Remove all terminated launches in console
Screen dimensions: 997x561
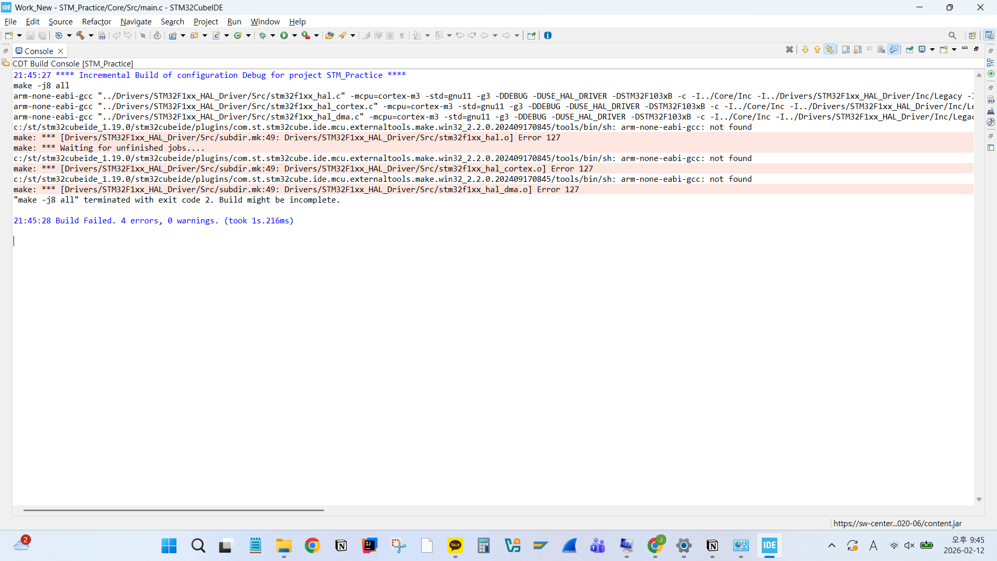click(789, 49)
